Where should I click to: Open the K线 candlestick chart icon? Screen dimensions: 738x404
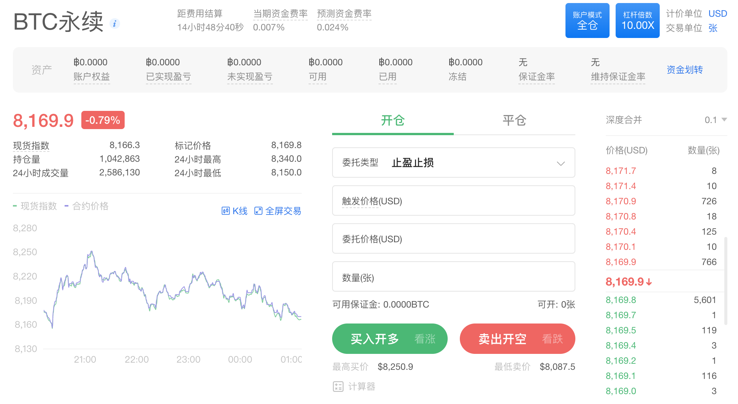(x=226, y=211)
